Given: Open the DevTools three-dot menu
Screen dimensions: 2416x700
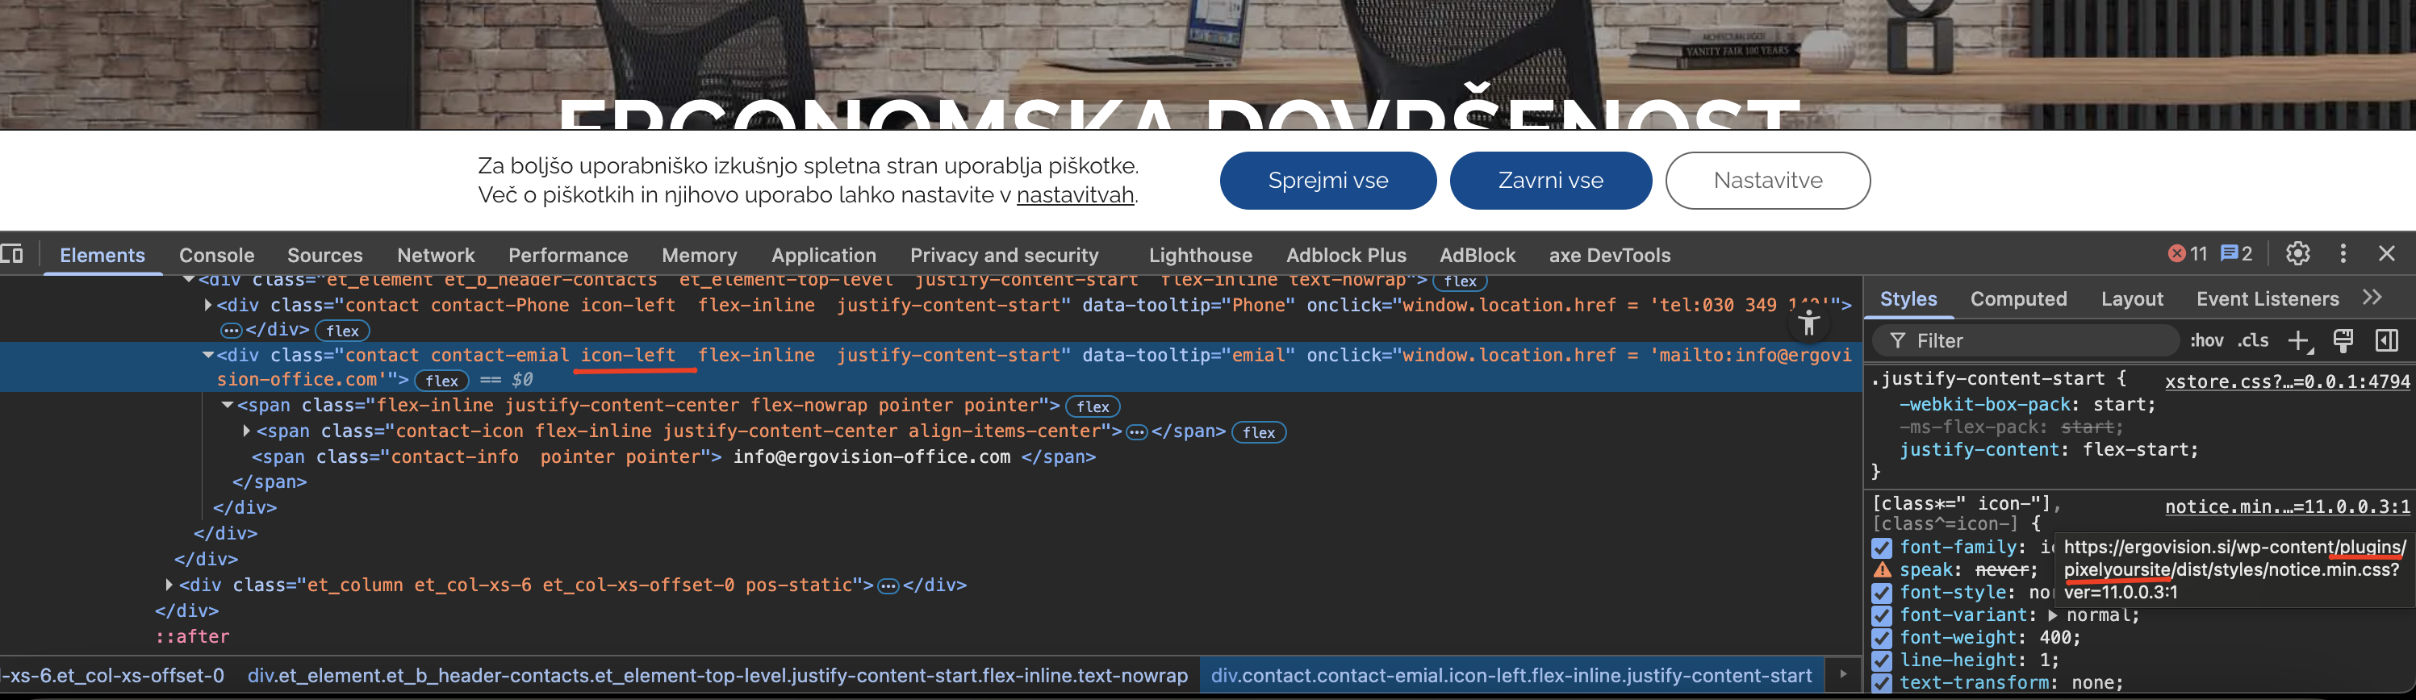Looking at the screenshot, I should [x=2343, y=254].
